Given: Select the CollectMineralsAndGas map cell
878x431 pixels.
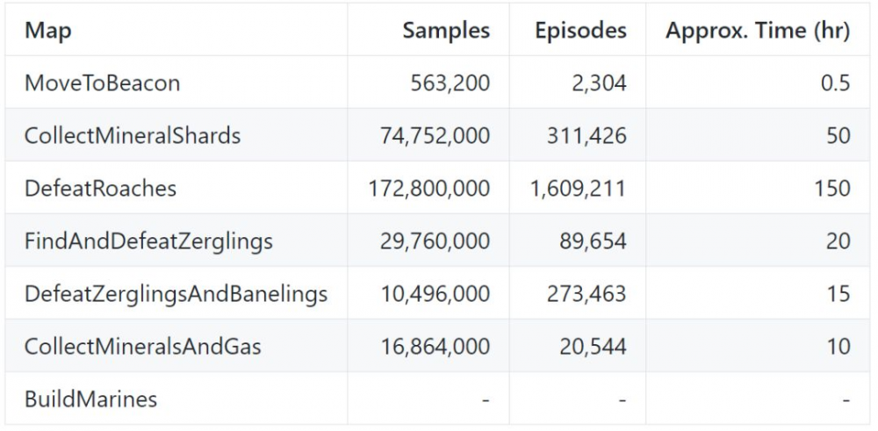Looking at the screenshot, I should click(x=142, y=347).
